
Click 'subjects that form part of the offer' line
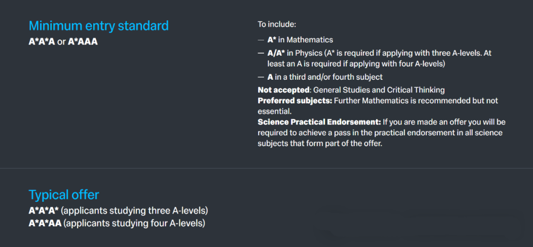coord(320,143)
